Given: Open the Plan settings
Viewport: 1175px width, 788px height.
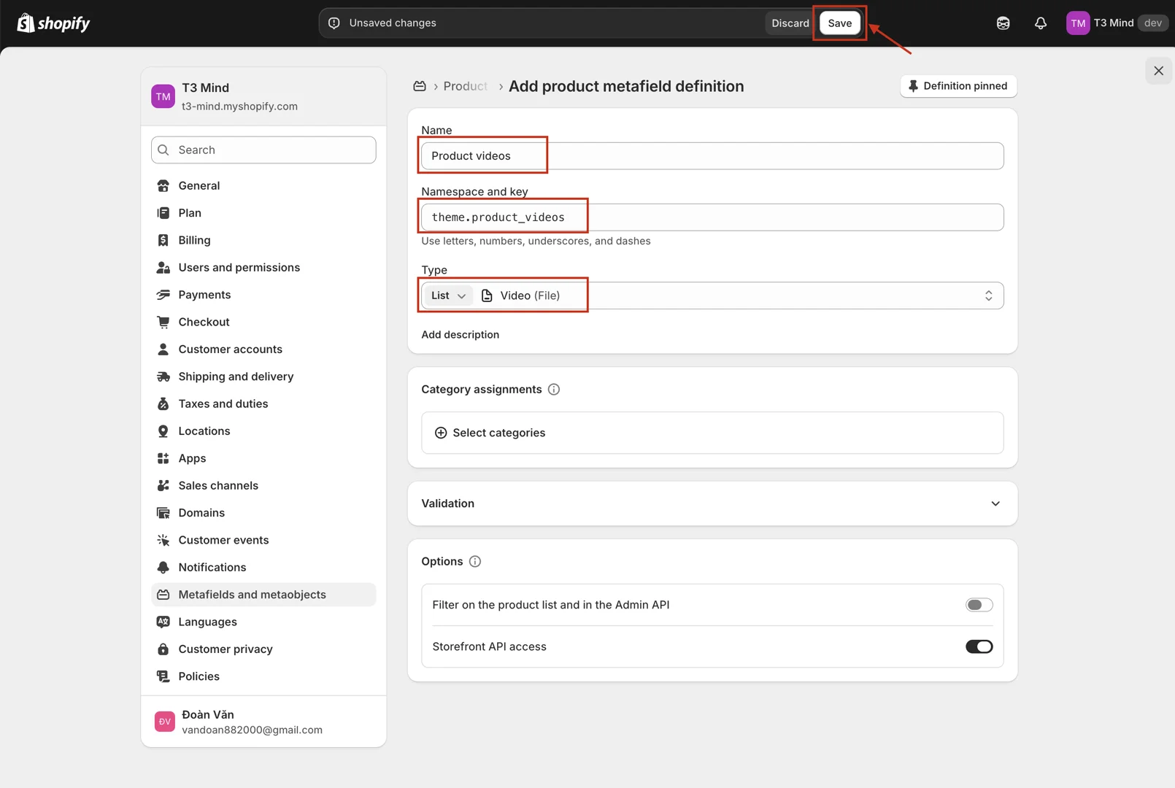Looking at the screenshot, I should (263, 213).
